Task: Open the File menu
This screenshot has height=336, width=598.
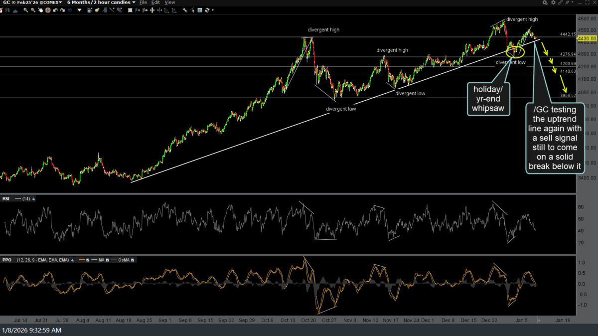Action: tap(143, 2)
